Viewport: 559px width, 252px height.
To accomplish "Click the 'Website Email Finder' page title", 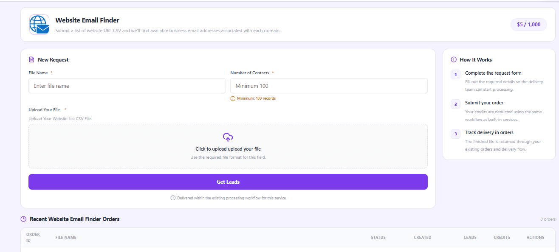I will tap(88, 20).
